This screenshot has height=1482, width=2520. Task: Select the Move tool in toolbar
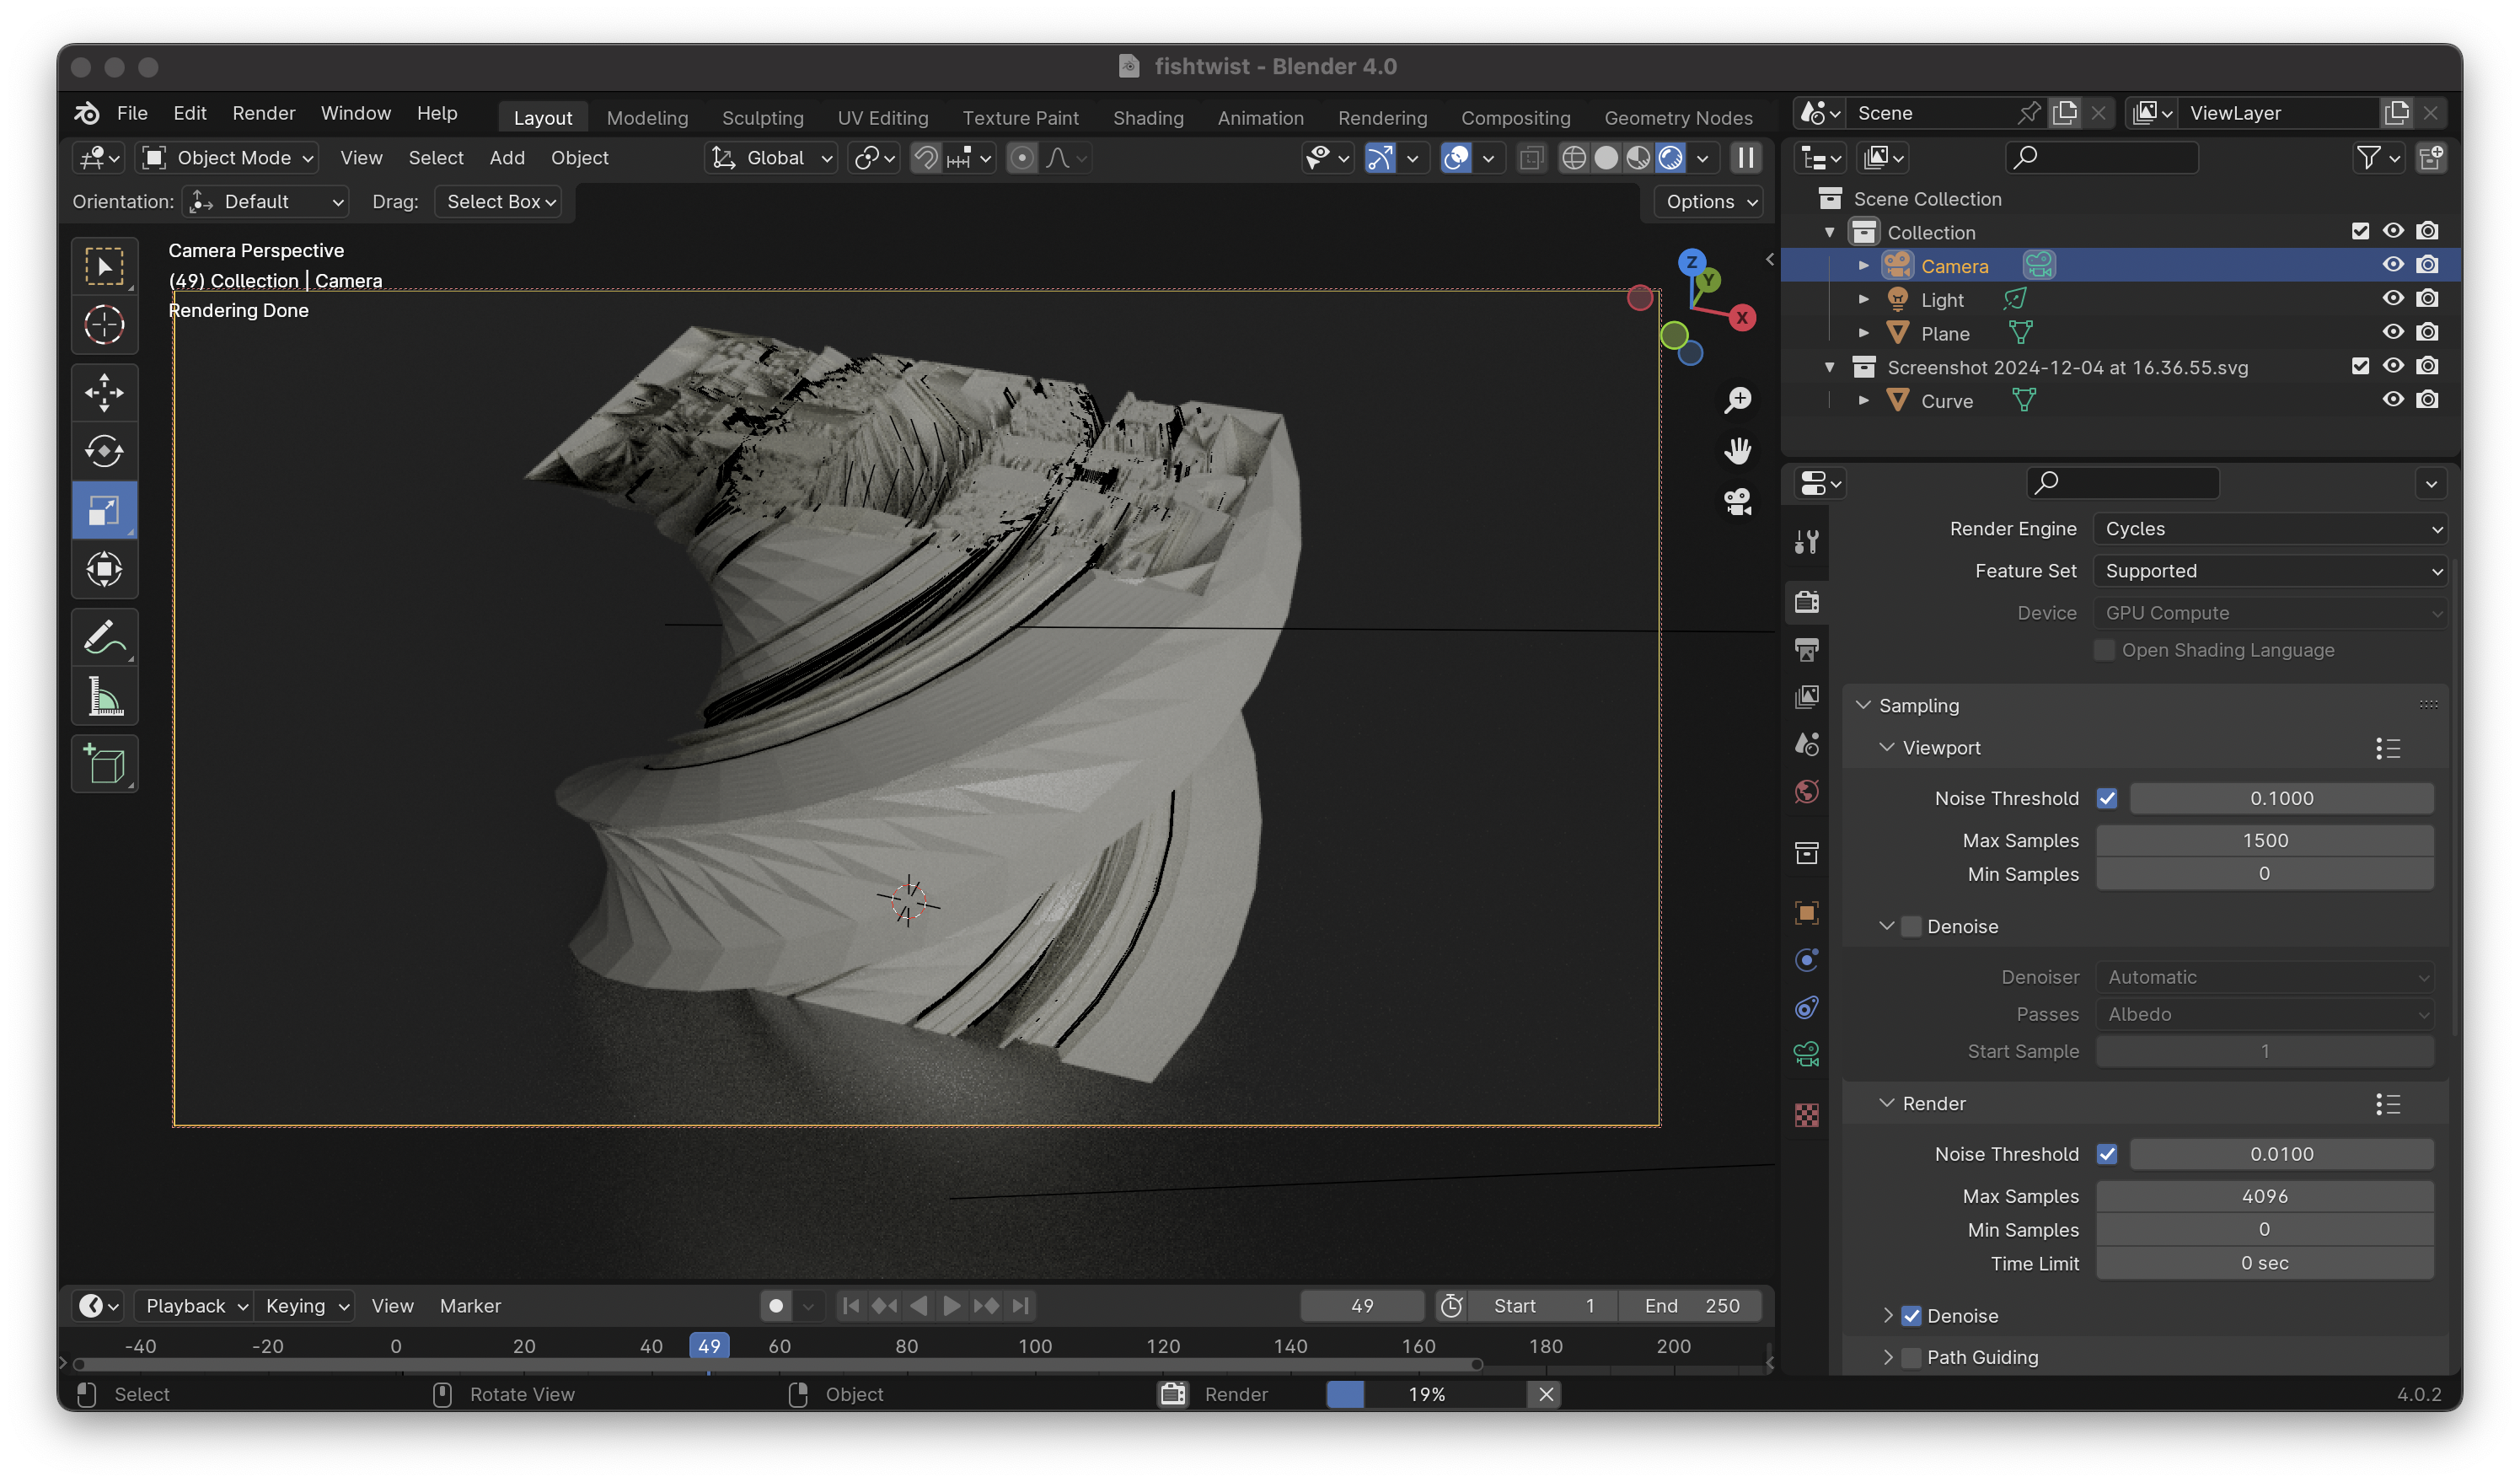click(x=104, y=392)
